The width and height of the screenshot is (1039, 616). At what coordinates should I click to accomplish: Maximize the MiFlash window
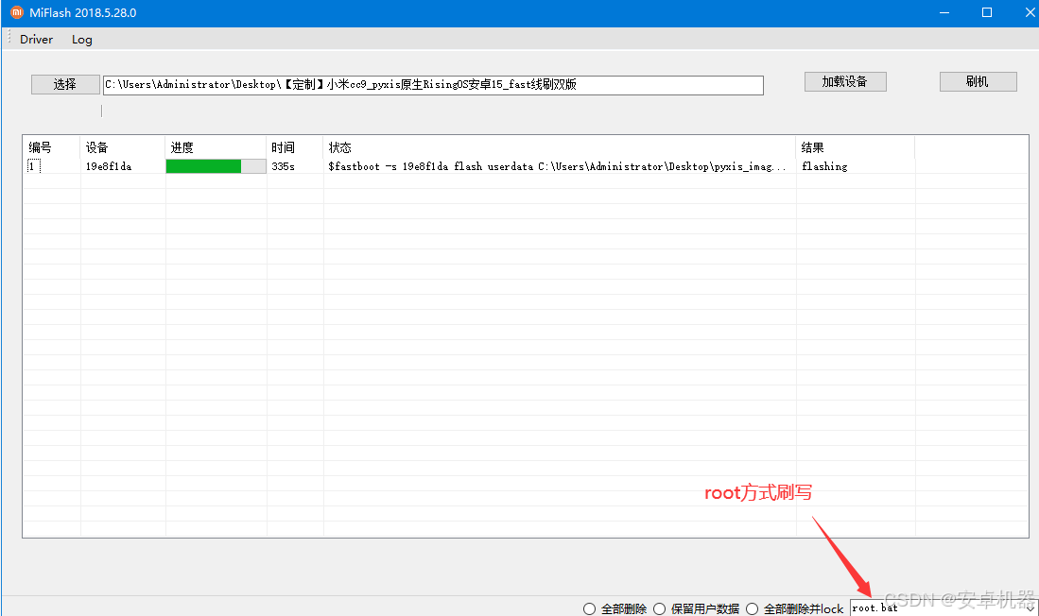click(x=987, y=12)
